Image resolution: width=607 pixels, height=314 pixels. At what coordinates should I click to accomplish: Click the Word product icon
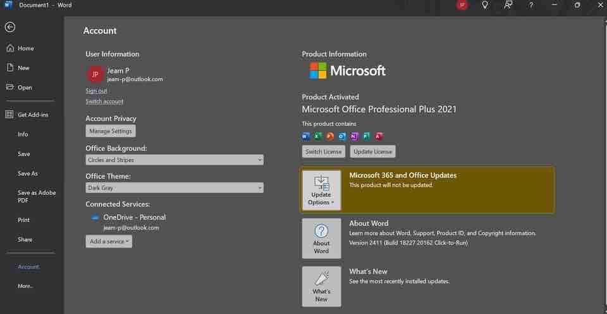tap(306, 136)
